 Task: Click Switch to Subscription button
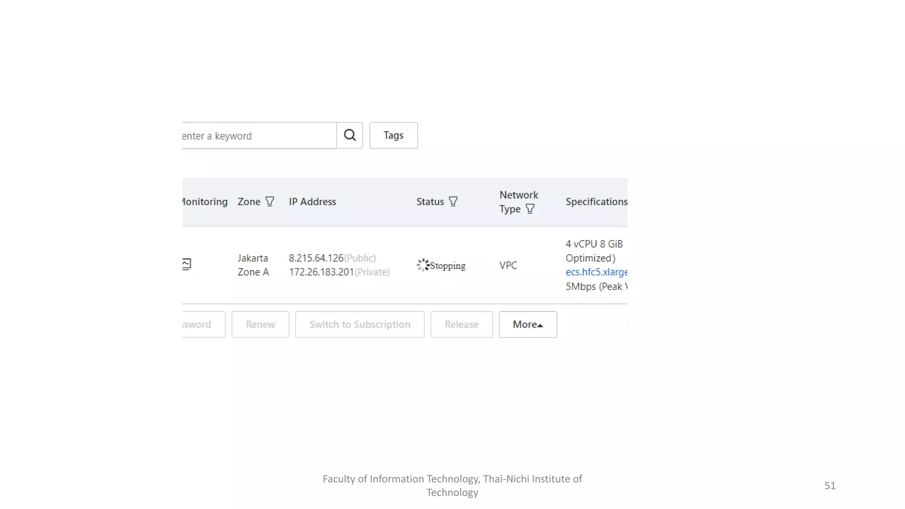click(360, 324)
